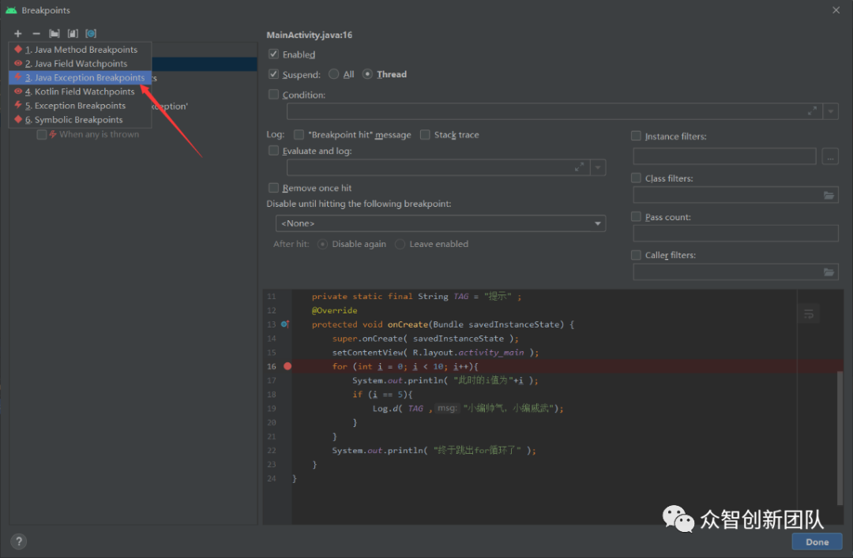Open Class filters folder browse icon
Screen dimensions: 853x558
(x=829, y=195)
